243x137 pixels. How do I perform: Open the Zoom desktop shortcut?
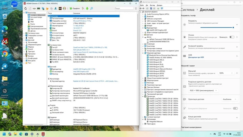[15, 5]
